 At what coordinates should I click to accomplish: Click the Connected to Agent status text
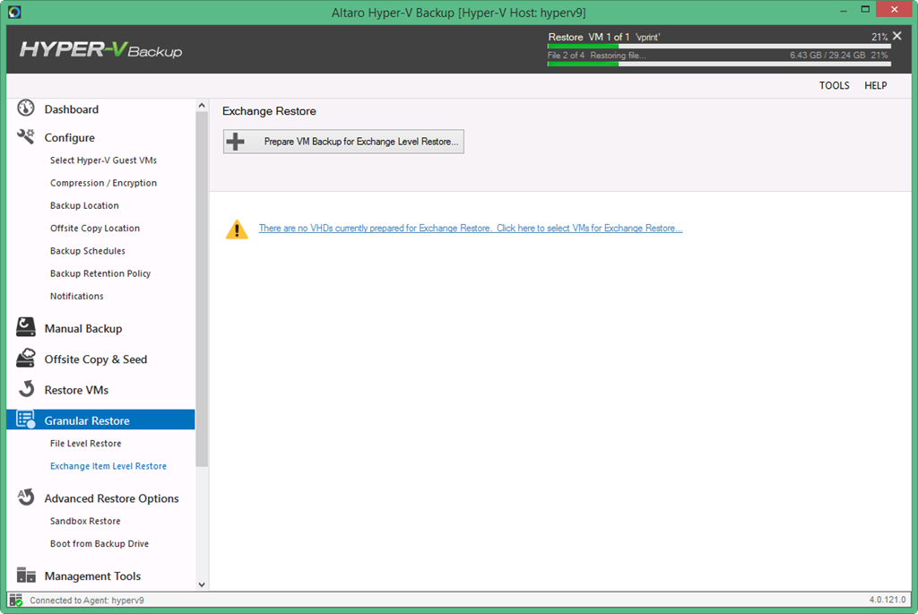87,601
